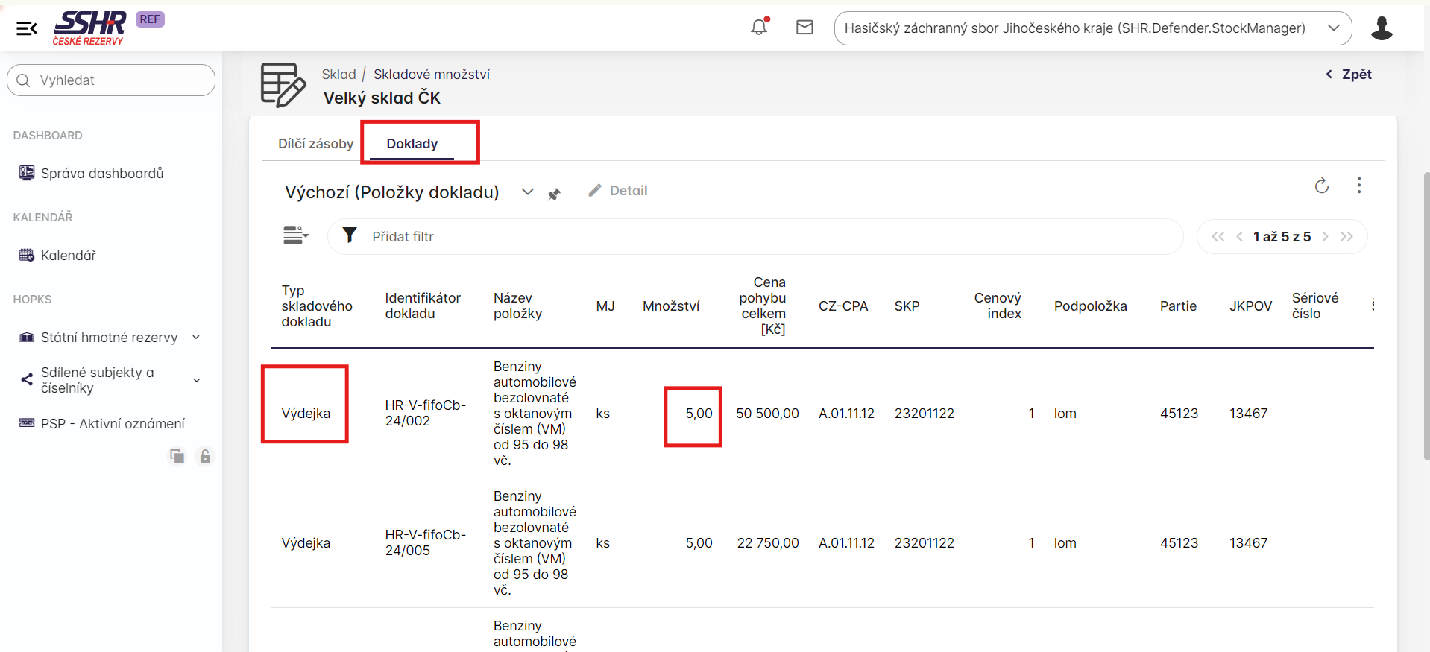Collapse the sidebar with the hamburger icon

(x=27, y=28)
